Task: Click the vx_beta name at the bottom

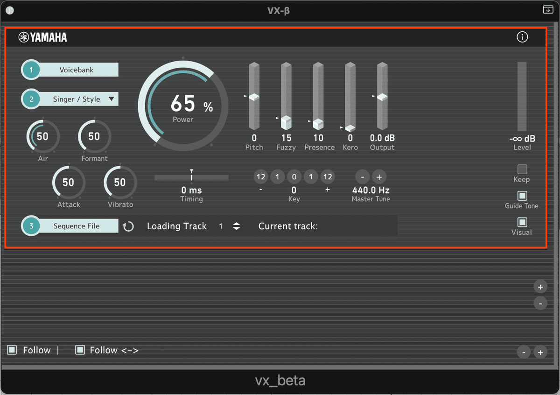Action: pos(280,381)
